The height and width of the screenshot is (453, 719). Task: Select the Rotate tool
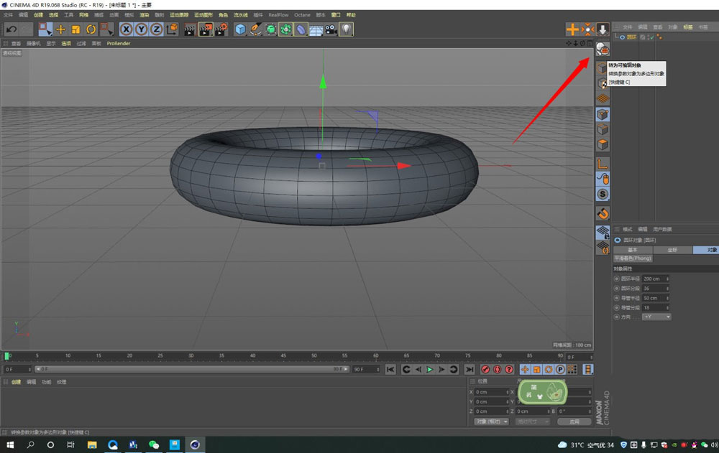(x=91, y=29)
